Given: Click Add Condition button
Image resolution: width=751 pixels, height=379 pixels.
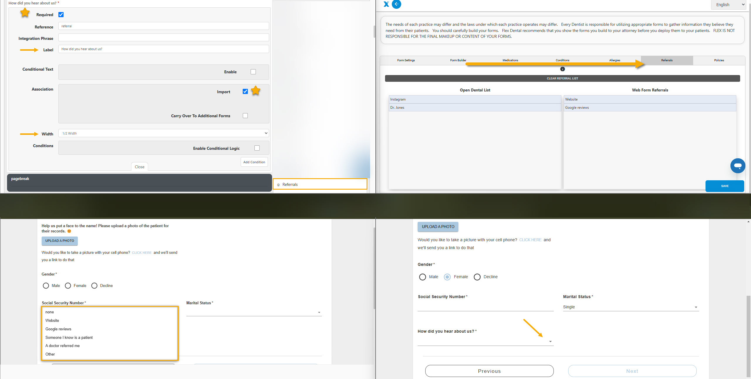Looking at the screenshot, I should [254, 162].
